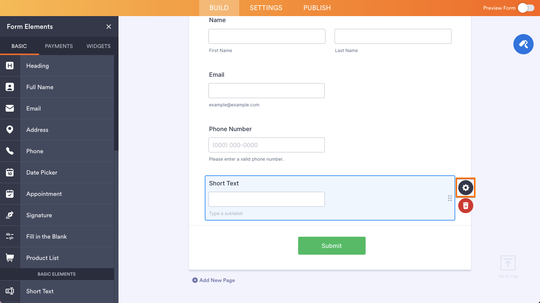Click the plus icon beside Add New Page
The width and height of the screenshot is (540, 303).
[x=195, y=280]
